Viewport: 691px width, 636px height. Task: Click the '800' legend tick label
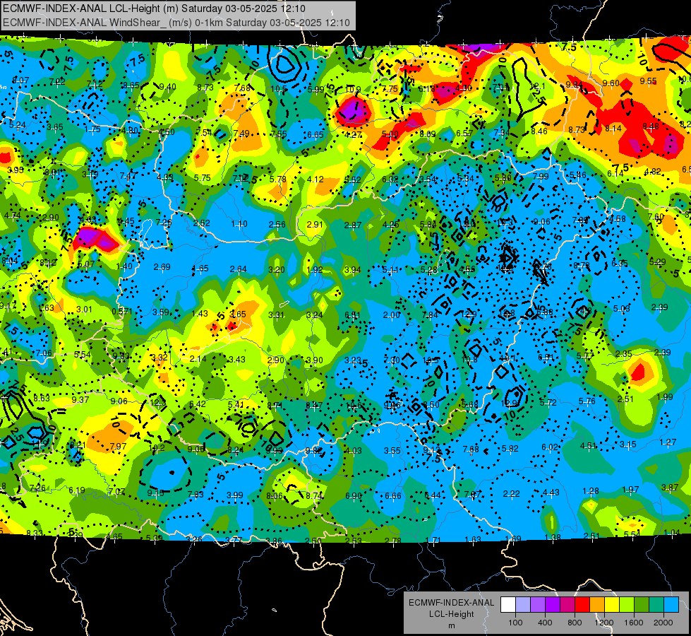click(x=575, y=623)
